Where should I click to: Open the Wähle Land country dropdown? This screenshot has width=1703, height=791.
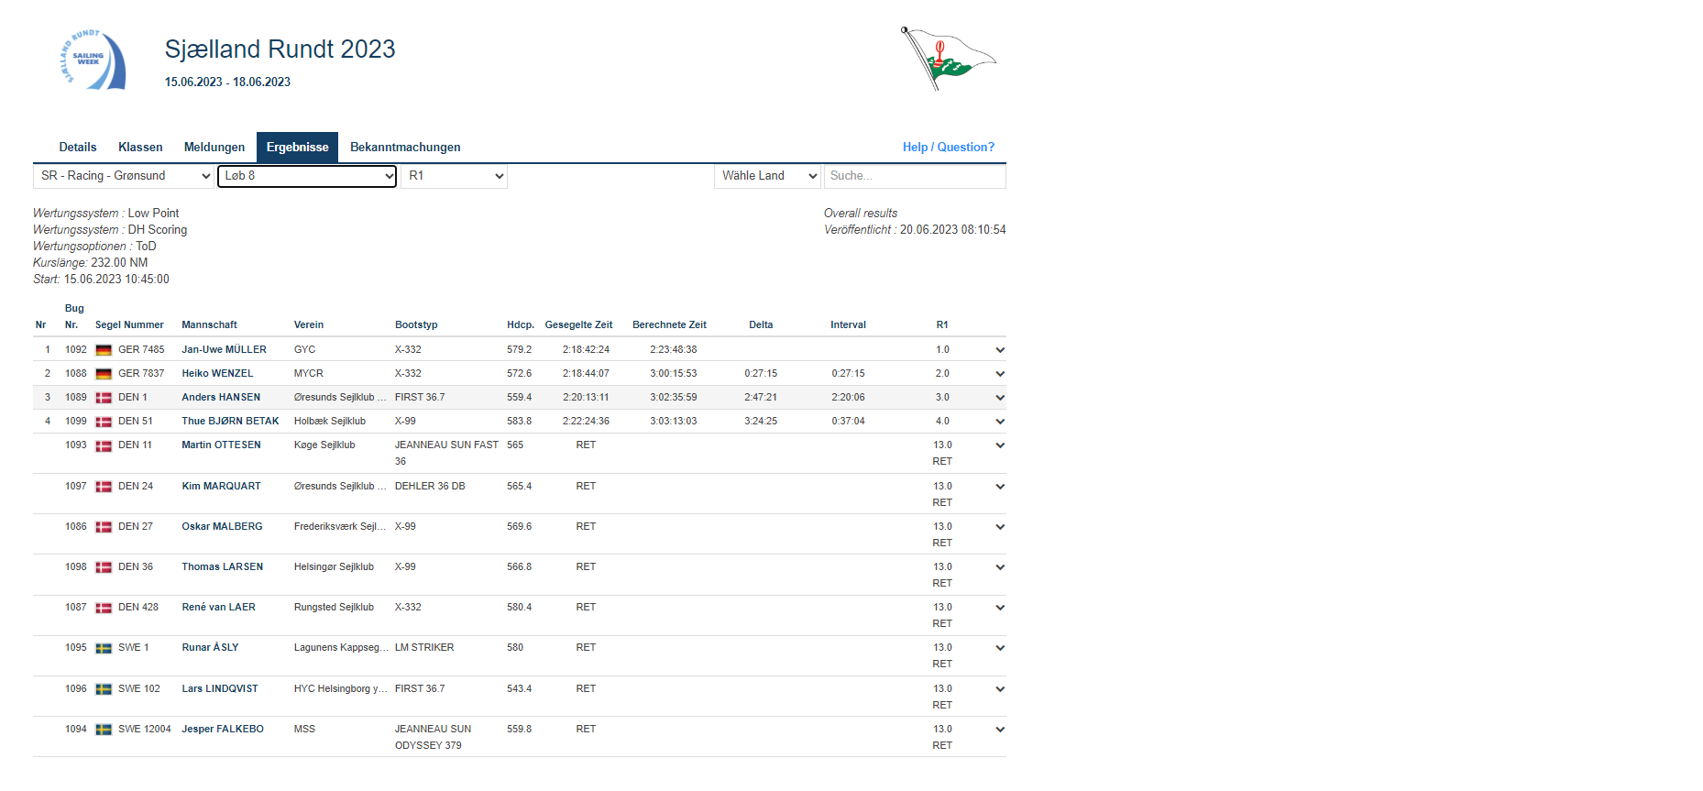766,176
